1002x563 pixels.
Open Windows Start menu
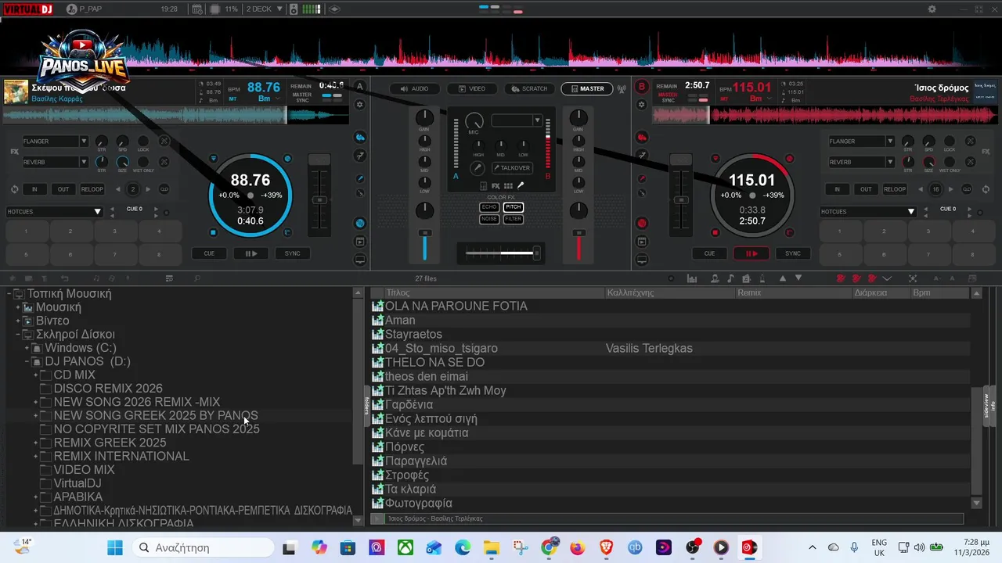115,547
